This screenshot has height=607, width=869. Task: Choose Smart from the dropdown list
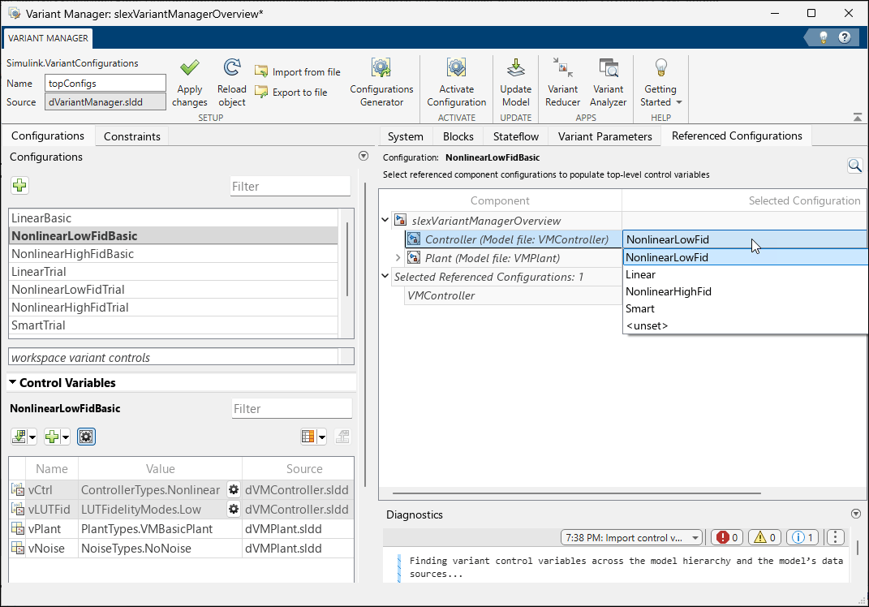745,308
